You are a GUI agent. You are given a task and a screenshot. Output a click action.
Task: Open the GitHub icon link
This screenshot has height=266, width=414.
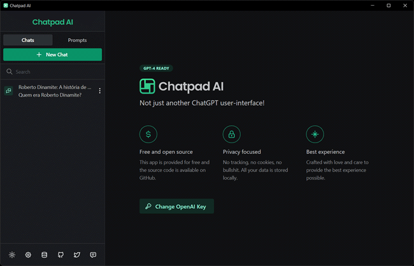click(61, 255)
